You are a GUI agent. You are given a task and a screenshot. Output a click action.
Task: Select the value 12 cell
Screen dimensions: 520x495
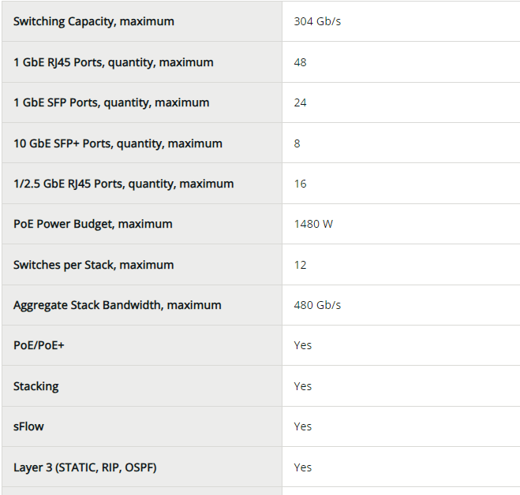coord(300,265)
